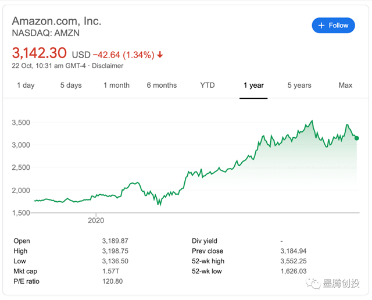
Task: Click the P/E ratio value 120.80
Action: 112,282
